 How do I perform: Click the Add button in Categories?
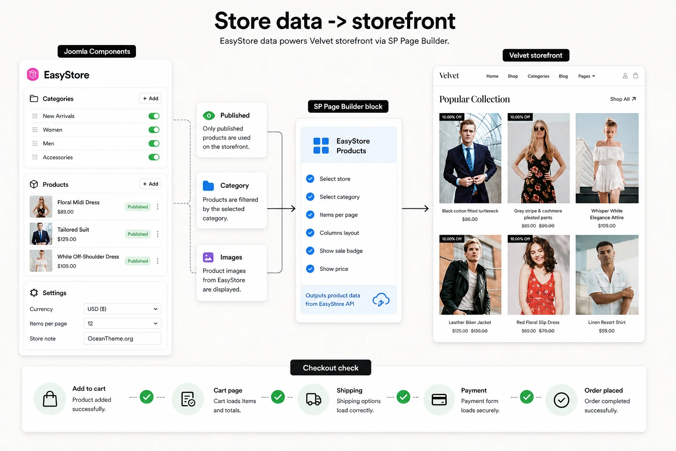[151, 98]
